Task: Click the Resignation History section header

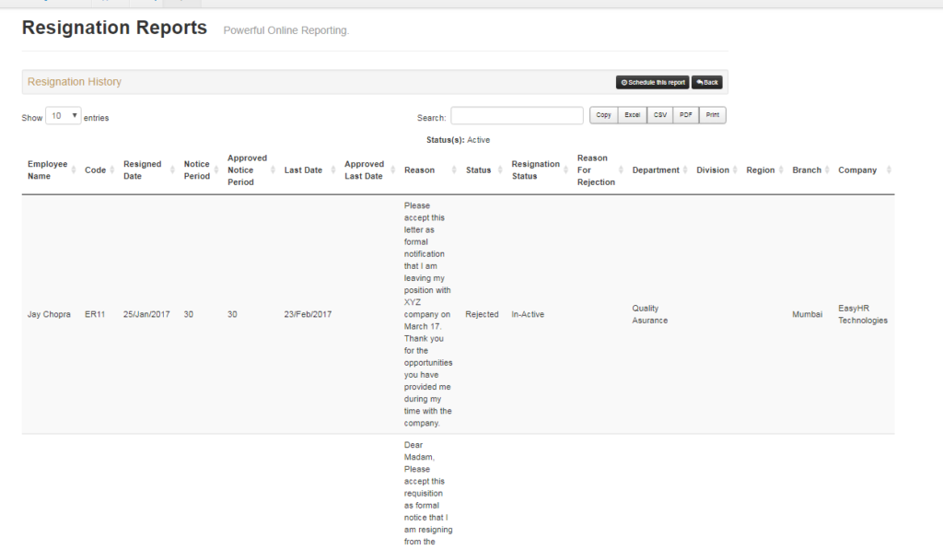Action: [74, 82]
